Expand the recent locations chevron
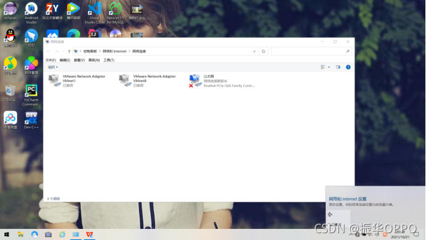This screenshot has height=240, width=426. pos(63,51)
